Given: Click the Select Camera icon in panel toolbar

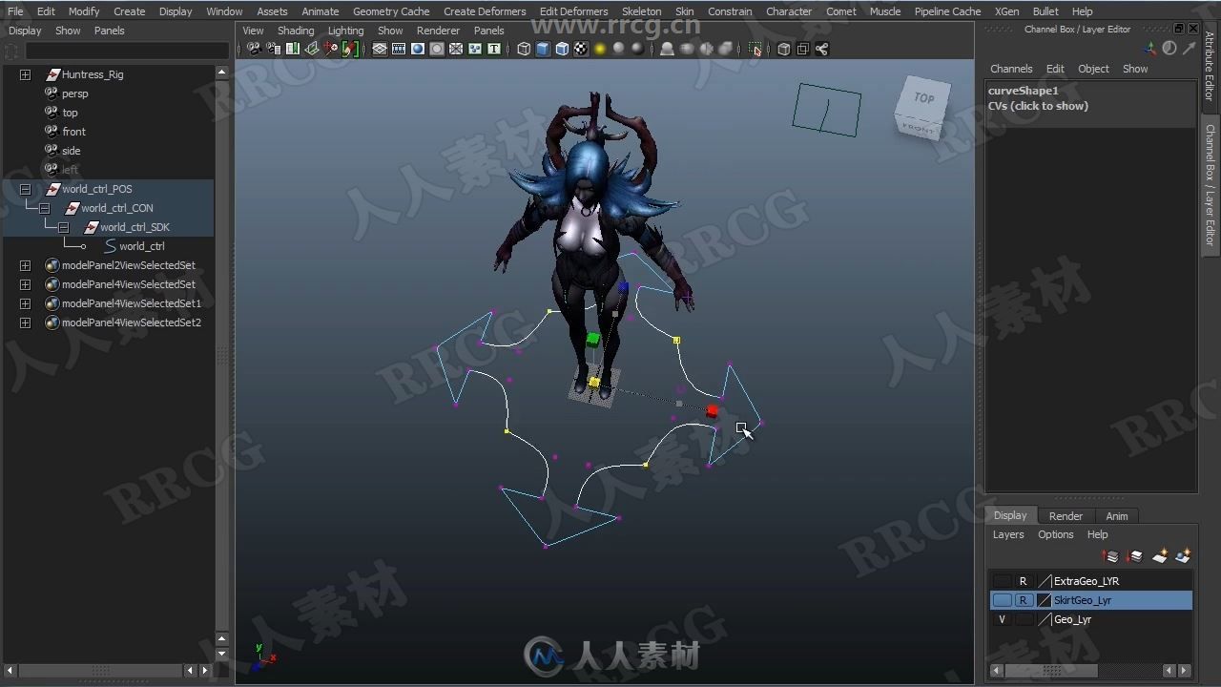Looking at the screenshot, I should click(x=255, y=49).
